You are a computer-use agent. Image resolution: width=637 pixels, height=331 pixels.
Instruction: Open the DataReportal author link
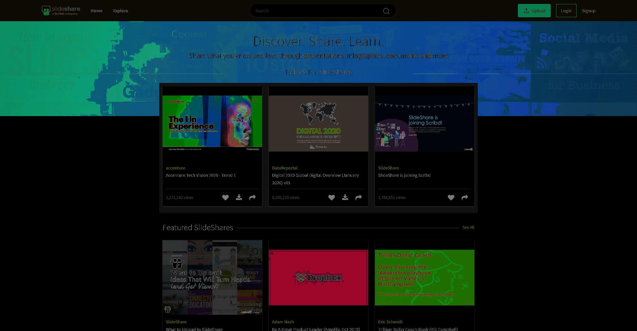click(x=285, y=168)
